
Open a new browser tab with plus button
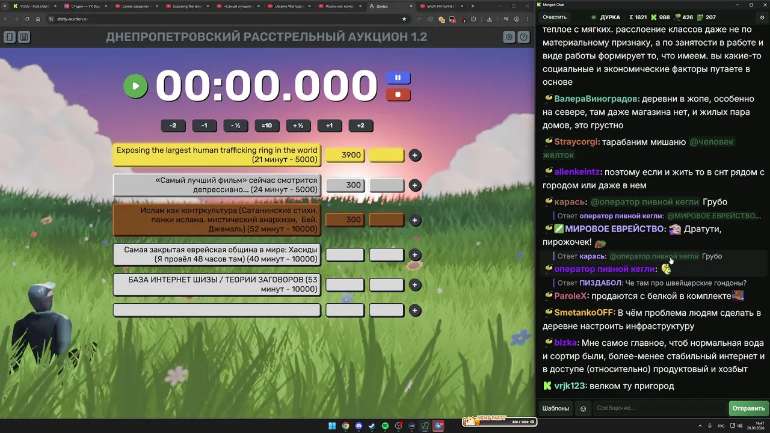click(473, 6)
